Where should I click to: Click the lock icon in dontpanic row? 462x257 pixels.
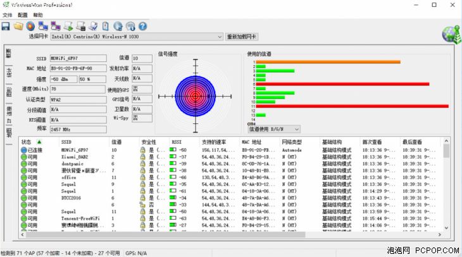(x=142, y=163)
